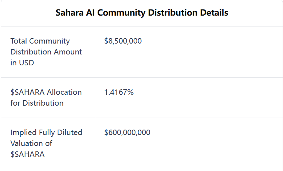
Task: Click the 'for Distribution' text line
Action: pos(37,103)
